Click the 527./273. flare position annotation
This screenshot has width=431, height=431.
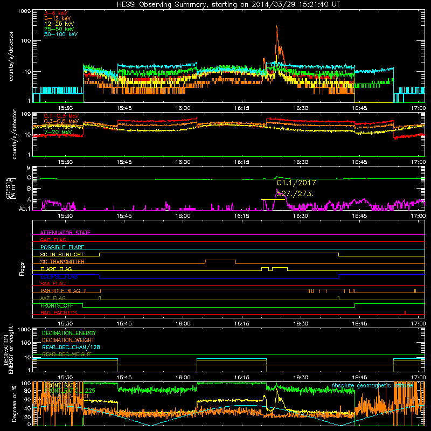(x=295, y=194)
